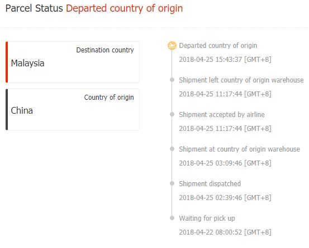Click the Parcel Status title text

(x=34, y=8)
